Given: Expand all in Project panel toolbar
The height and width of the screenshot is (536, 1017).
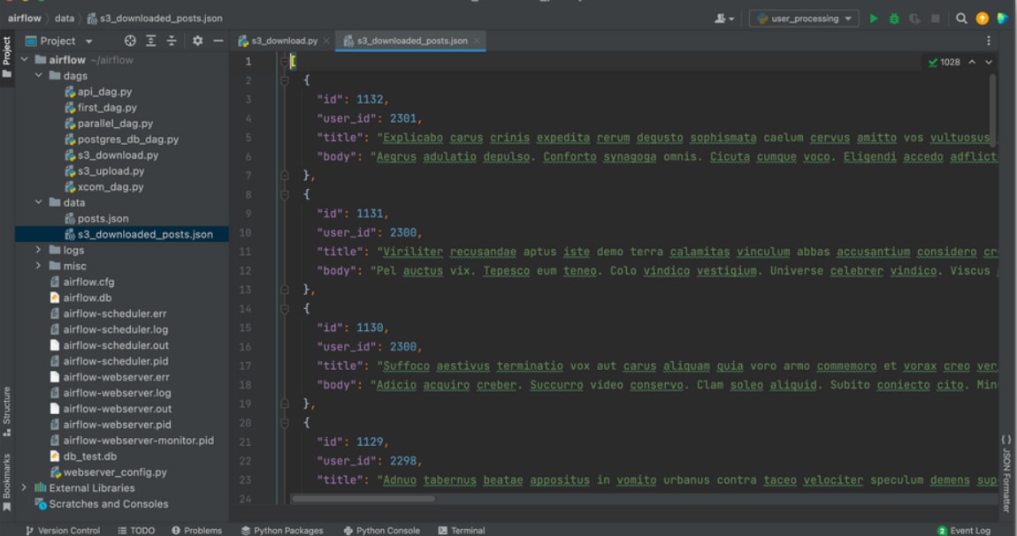Looking at the screenshot, I should click(150, 41).
